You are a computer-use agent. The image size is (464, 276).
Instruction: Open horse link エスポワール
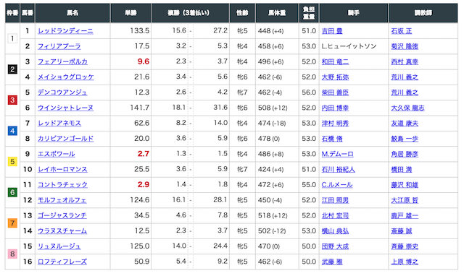57,154
